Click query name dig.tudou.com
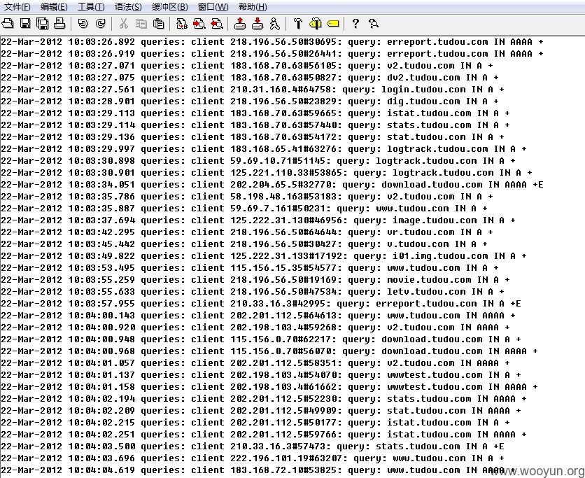Screen dimensions: 585x478 [423, 101]
